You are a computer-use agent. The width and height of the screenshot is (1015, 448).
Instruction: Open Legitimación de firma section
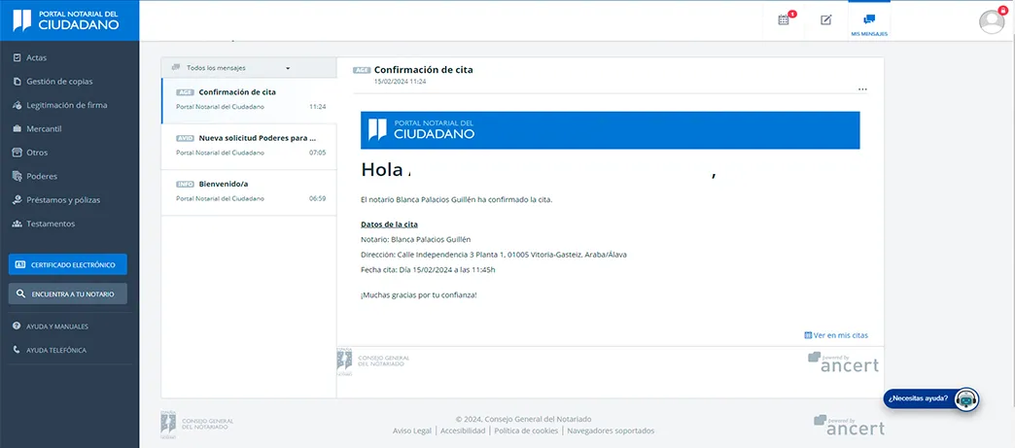tap(66, 105)
